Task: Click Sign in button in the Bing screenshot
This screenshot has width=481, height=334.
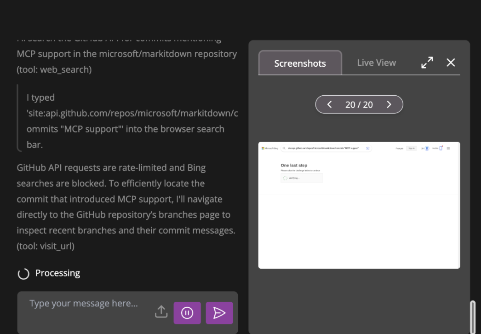Action: 411,148
